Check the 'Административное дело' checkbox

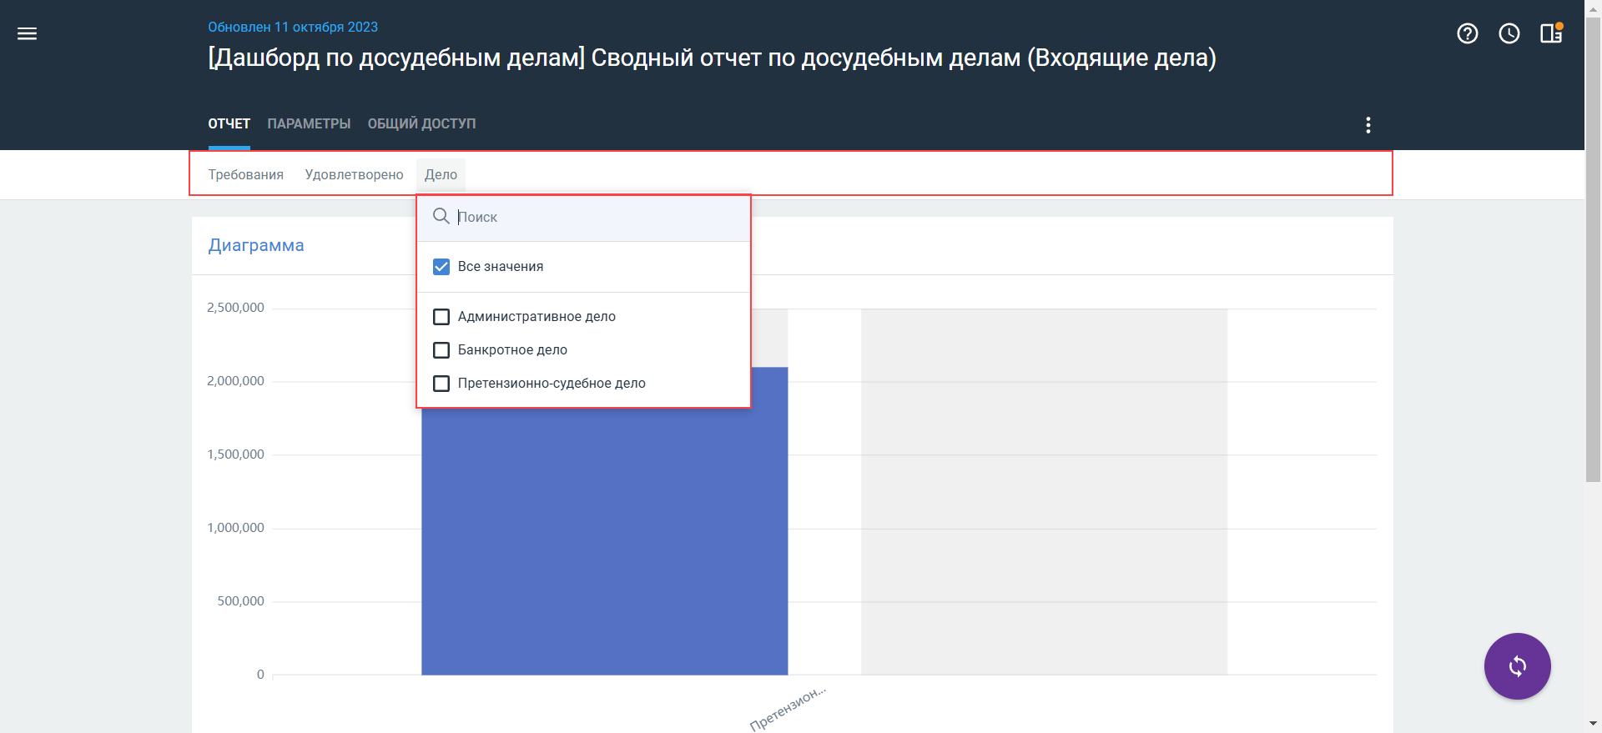point(441,317)
